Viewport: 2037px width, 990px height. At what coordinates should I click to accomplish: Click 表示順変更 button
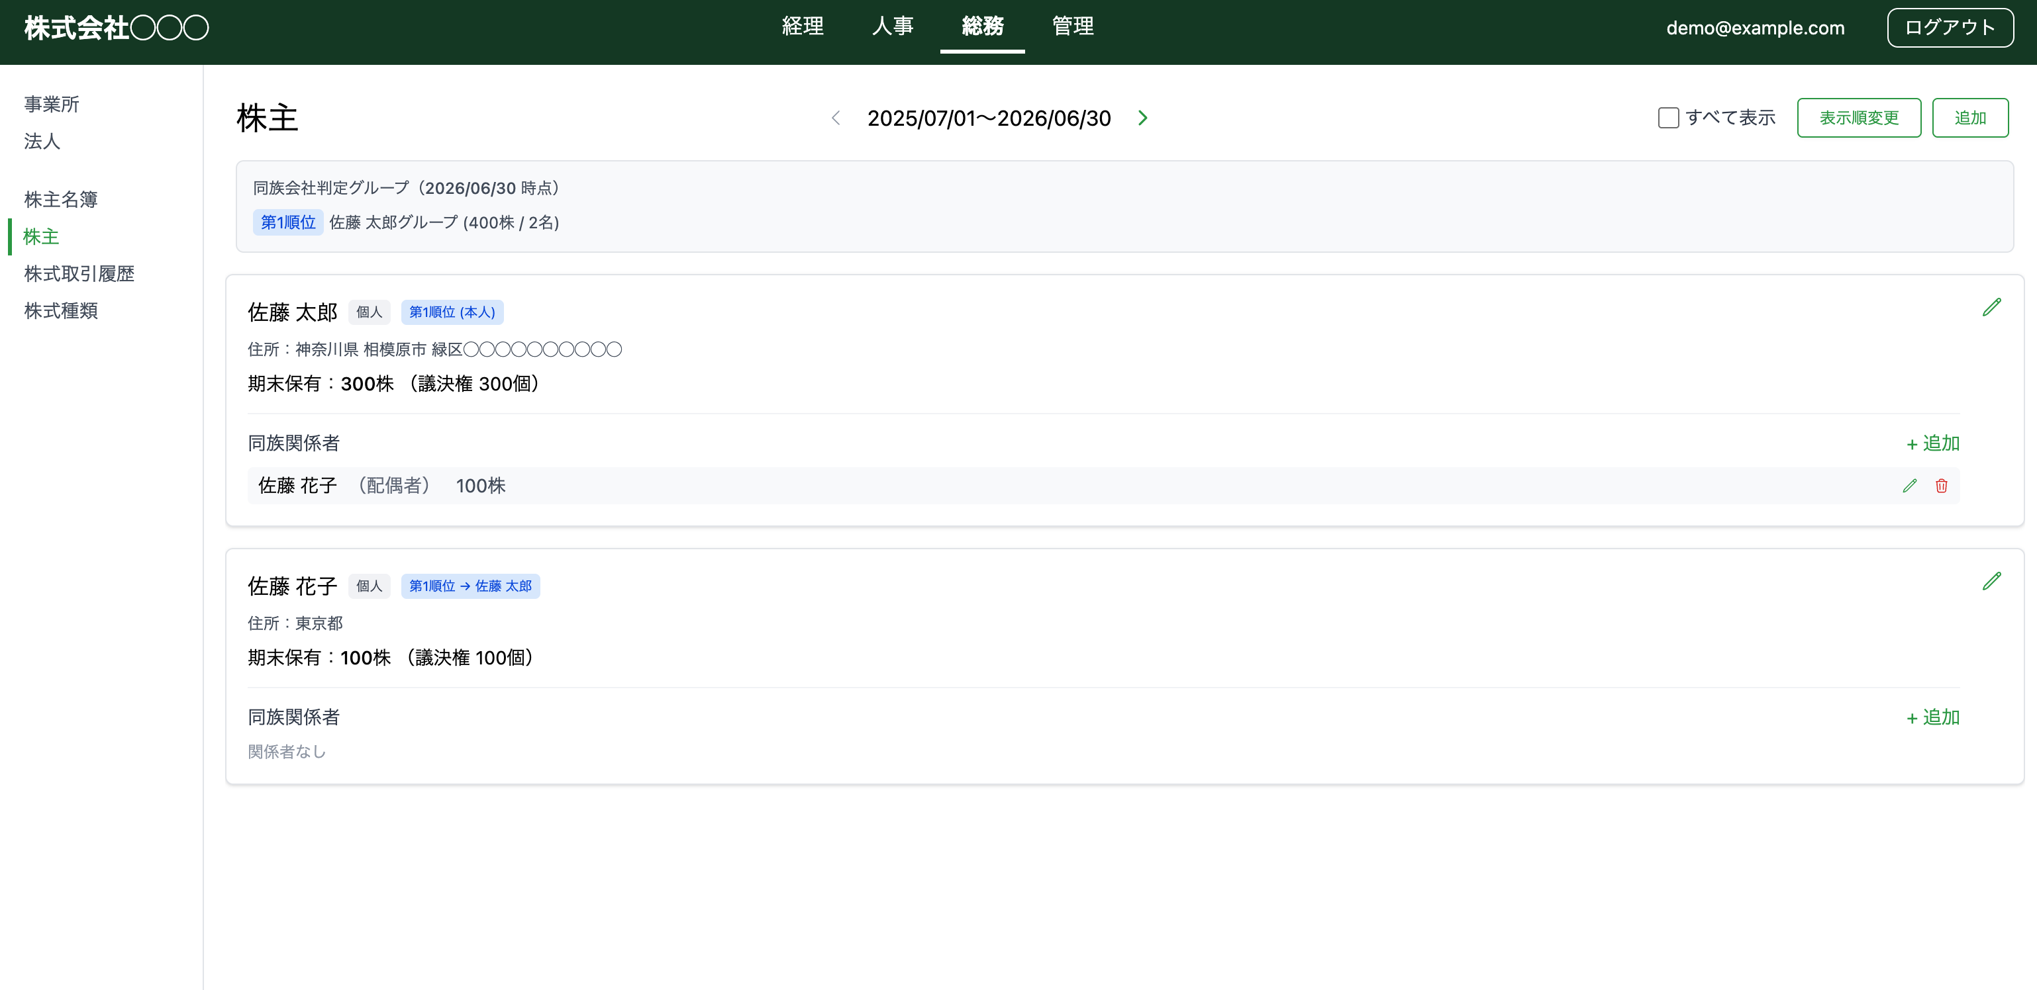[x=1858, y=118]
